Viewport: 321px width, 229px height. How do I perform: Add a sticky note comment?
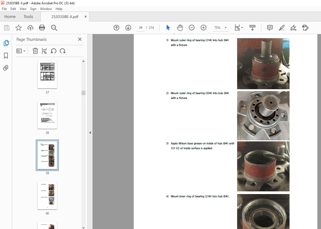point(270,28)
